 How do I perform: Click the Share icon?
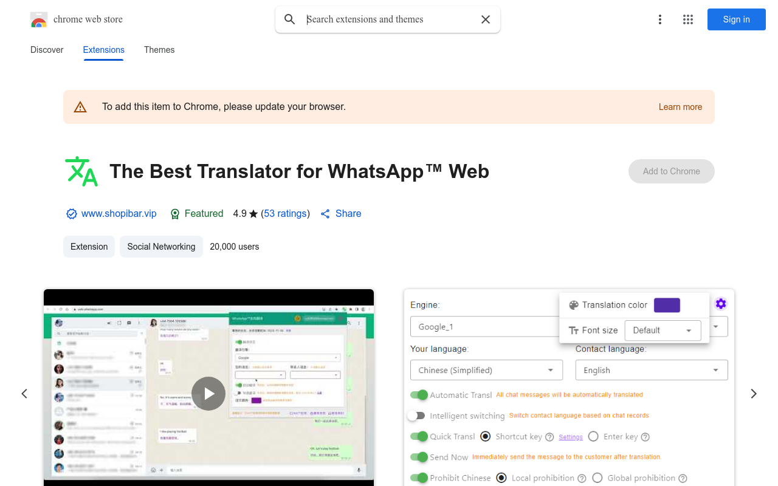325,214
